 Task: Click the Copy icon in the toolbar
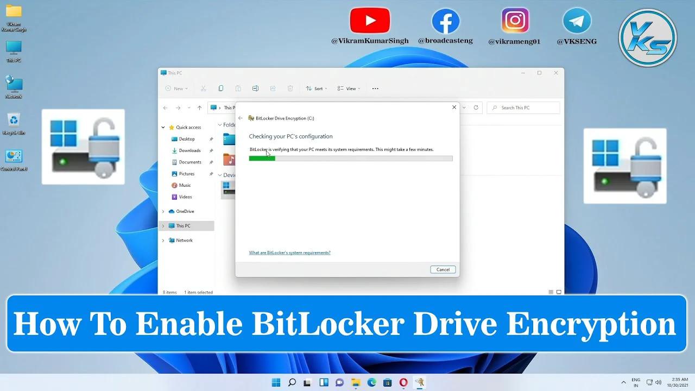point(221,88)
